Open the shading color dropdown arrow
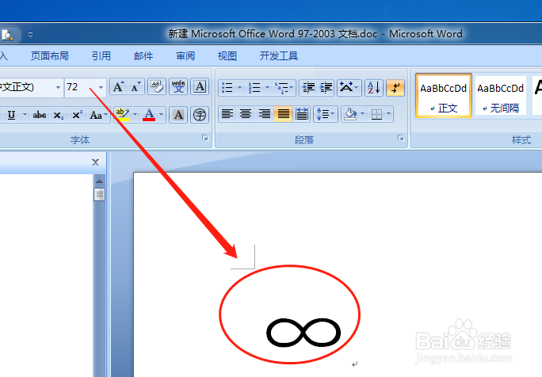This screenshot has width=542, height=377. coord(363,114)
